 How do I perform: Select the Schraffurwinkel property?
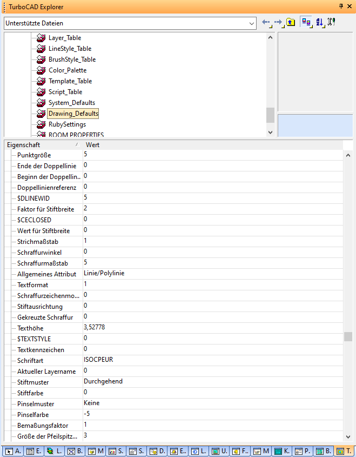174,253
